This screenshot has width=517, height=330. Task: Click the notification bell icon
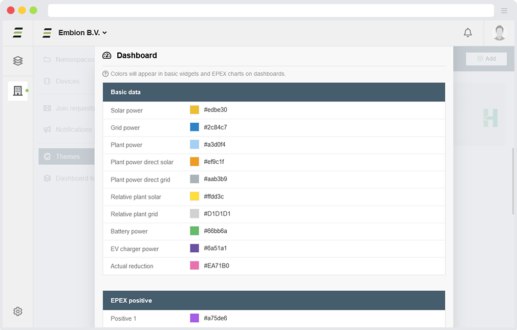(x=467, y=33)
